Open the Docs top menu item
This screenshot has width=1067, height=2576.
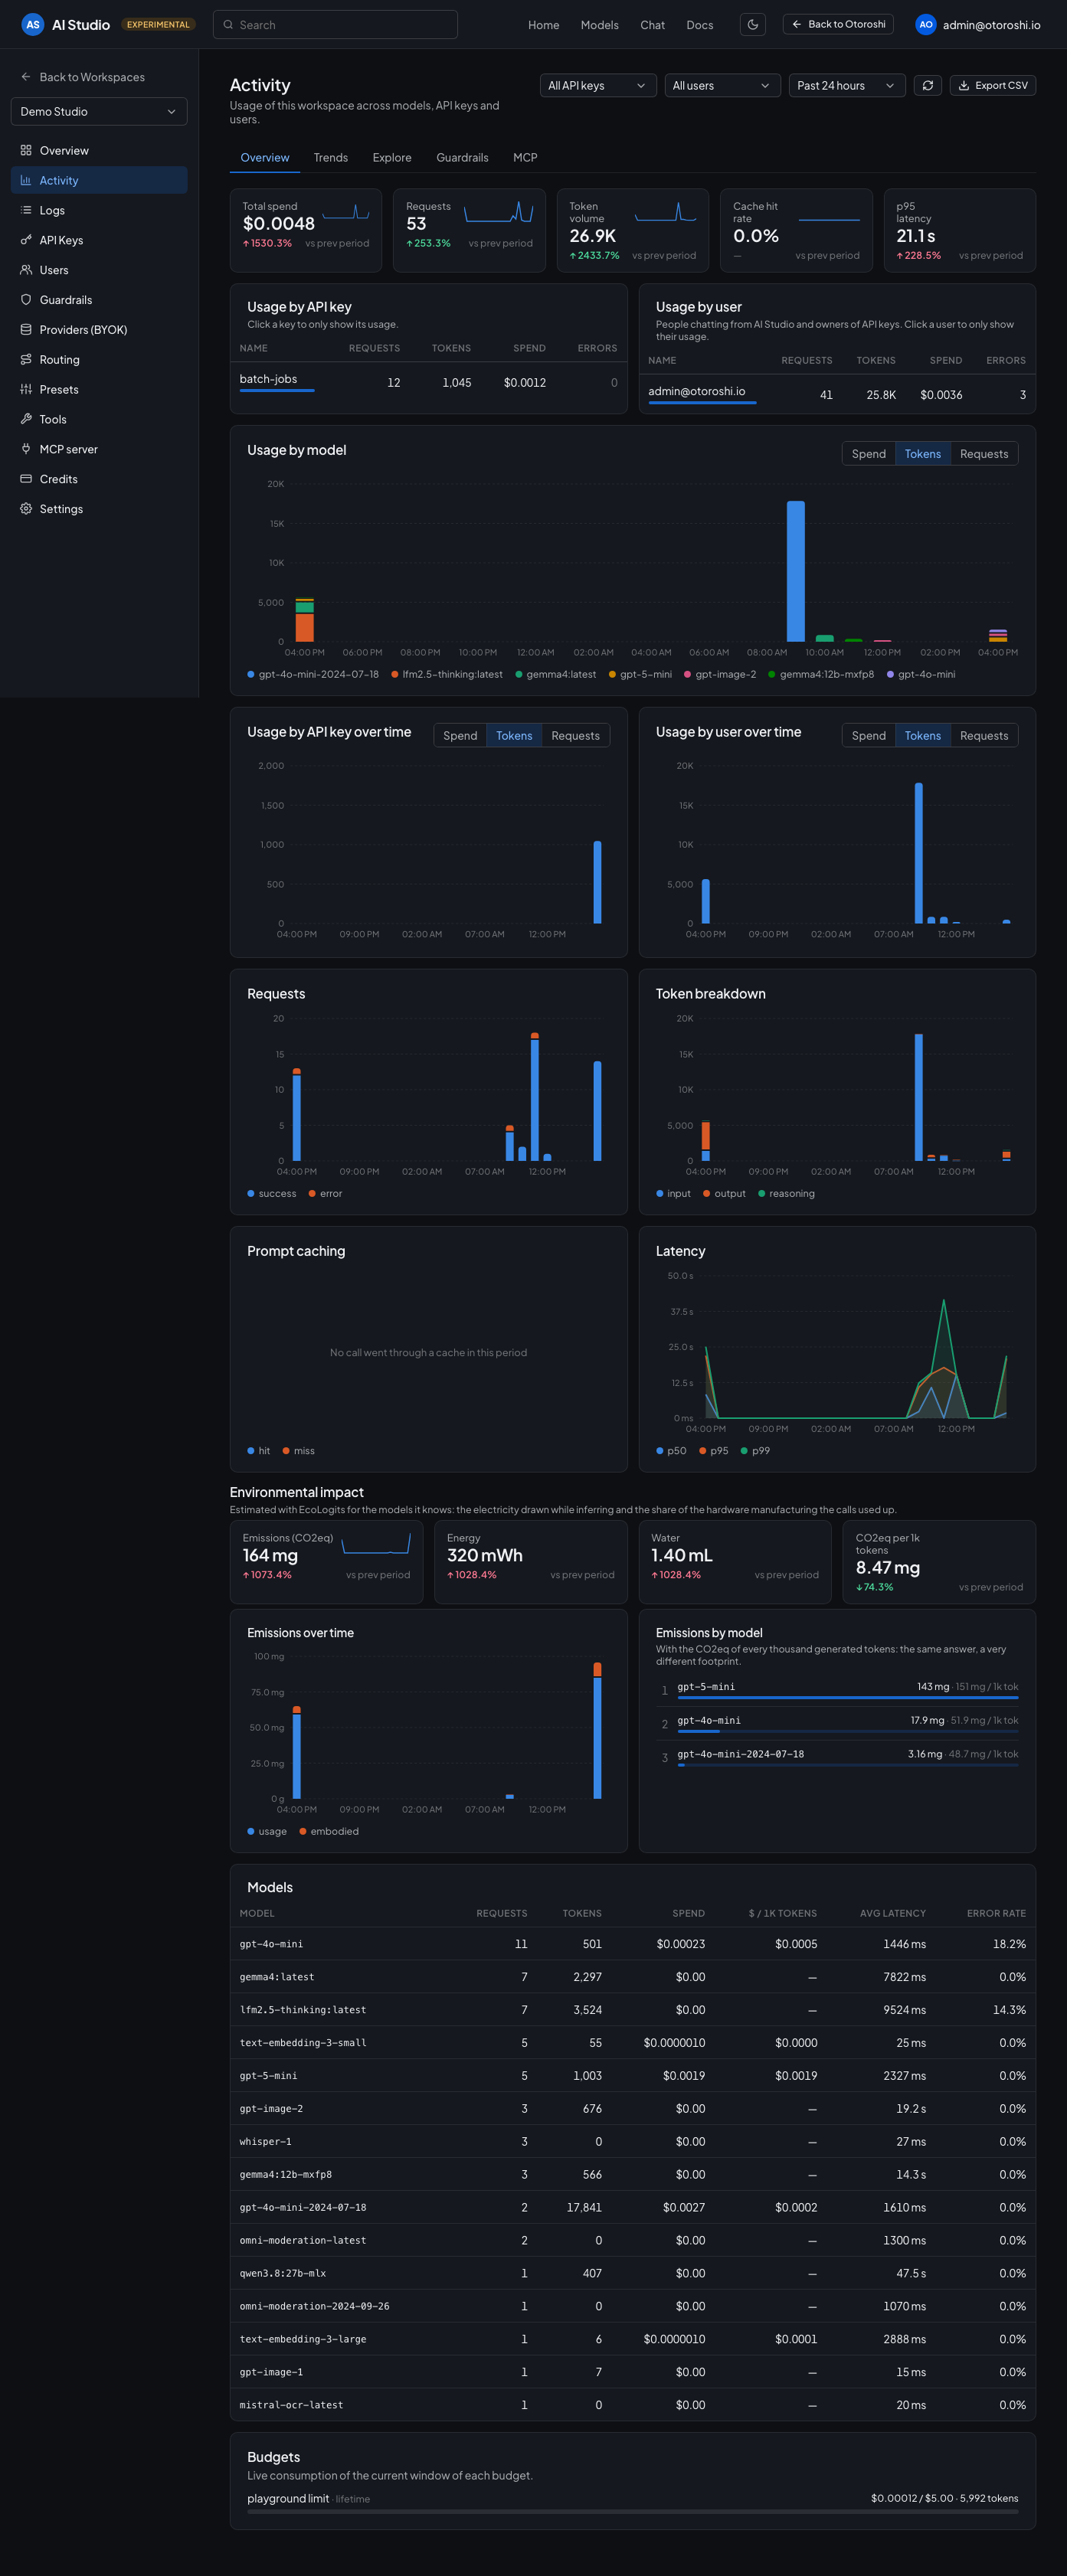[700, 25]
